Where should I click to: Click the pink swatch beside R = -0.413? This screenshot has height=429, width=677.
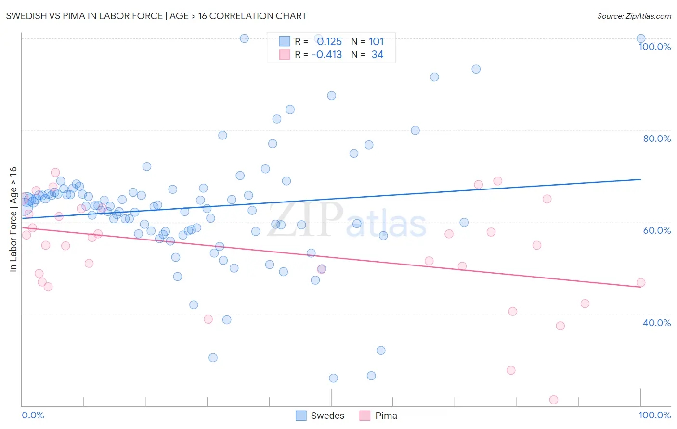[285, 54]
